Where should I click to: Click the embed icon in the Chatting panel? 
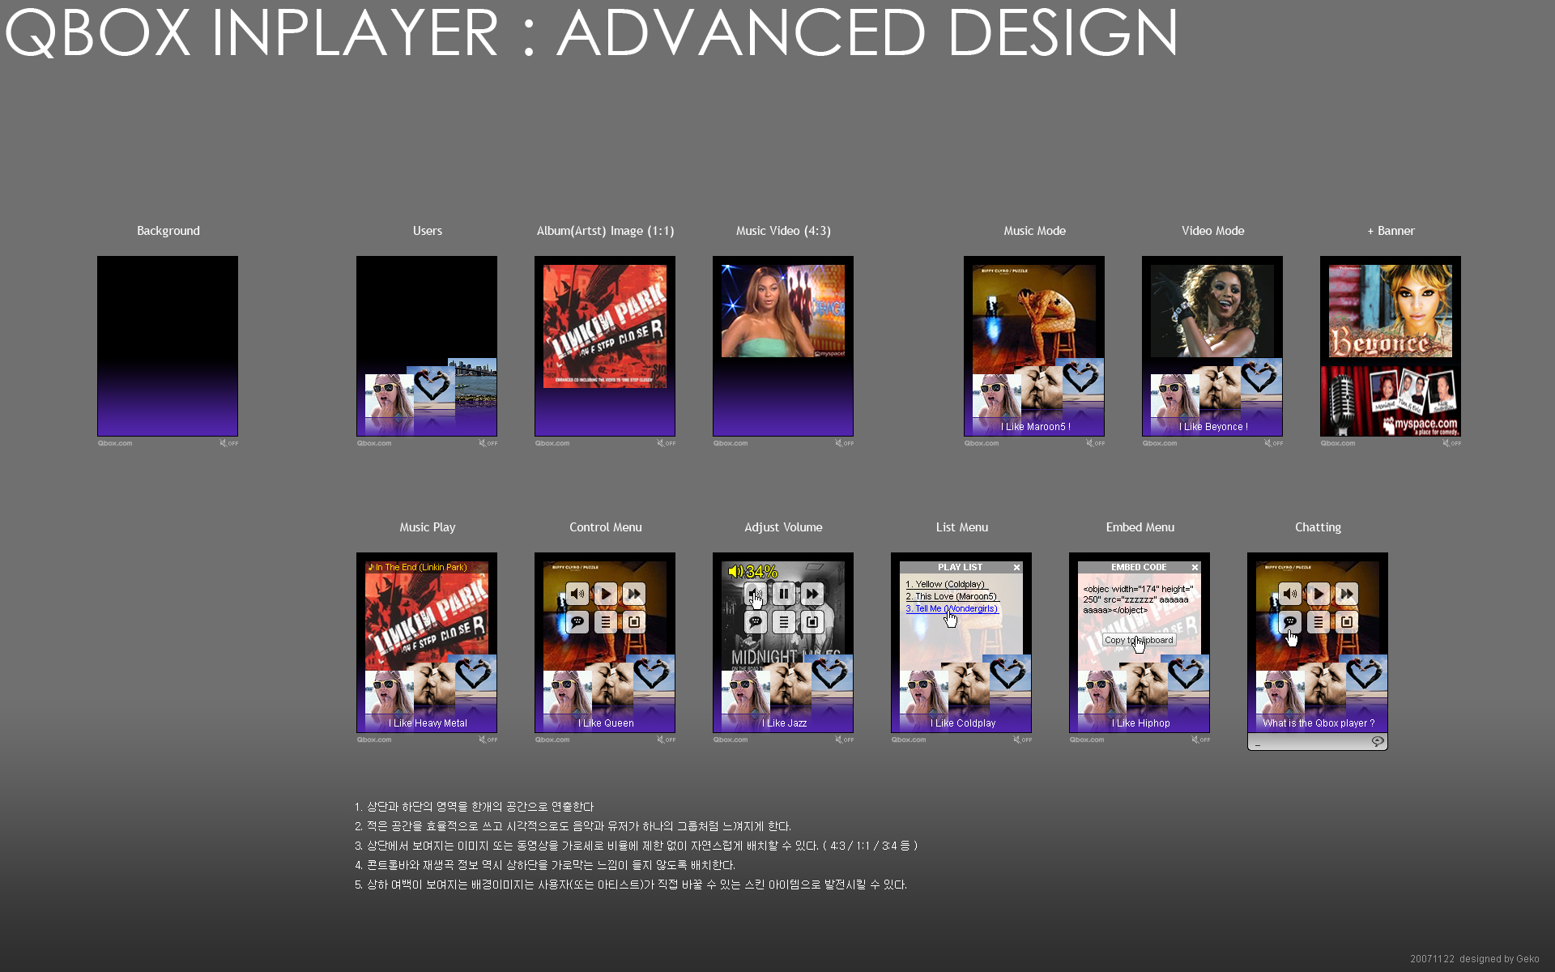tap(1347, 622)
